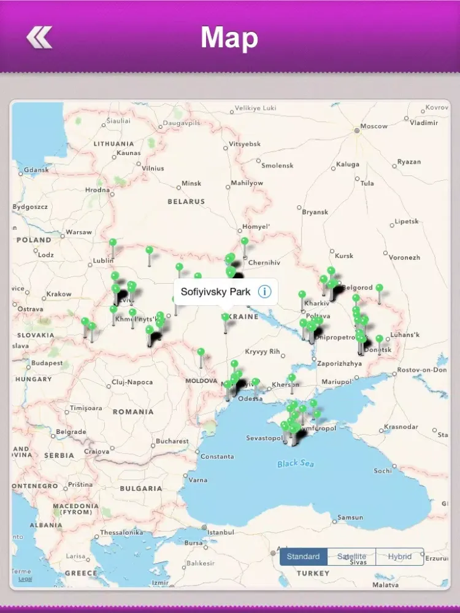460x613 pixels.
Task: Tap the Smolensk city label
Action: pyautogui.click(x=277, y=166)
